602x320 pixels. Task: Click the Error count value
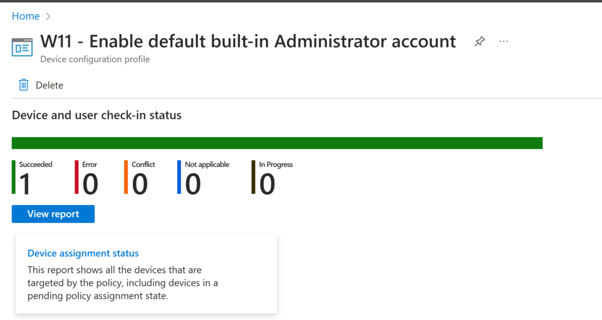(90, 184)
